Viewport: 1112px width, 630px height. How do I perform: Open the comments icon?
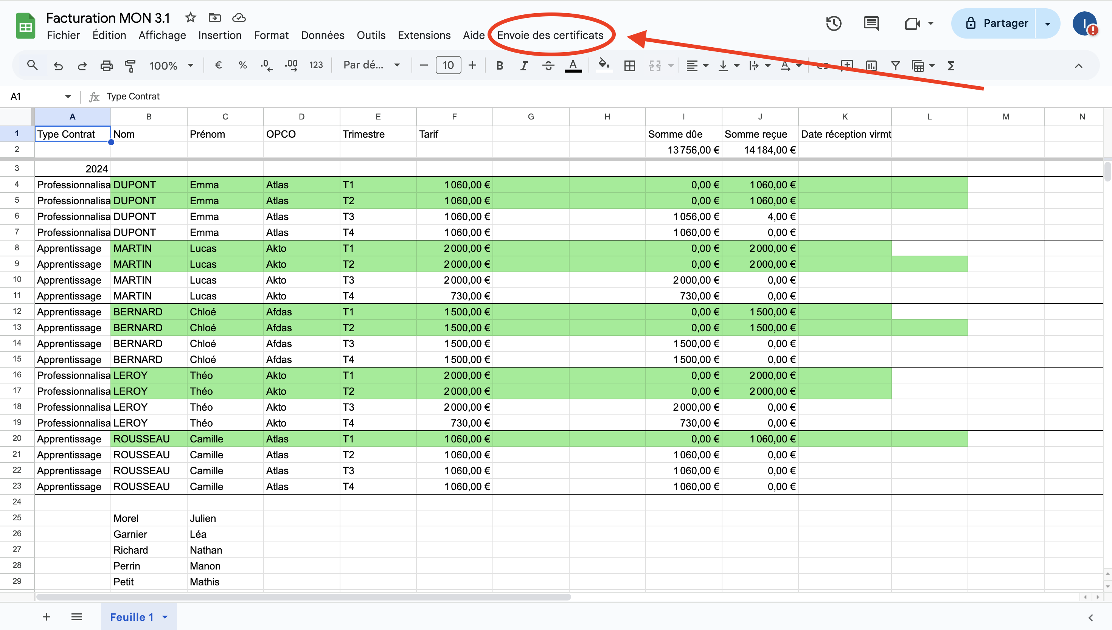click(871, 23)
